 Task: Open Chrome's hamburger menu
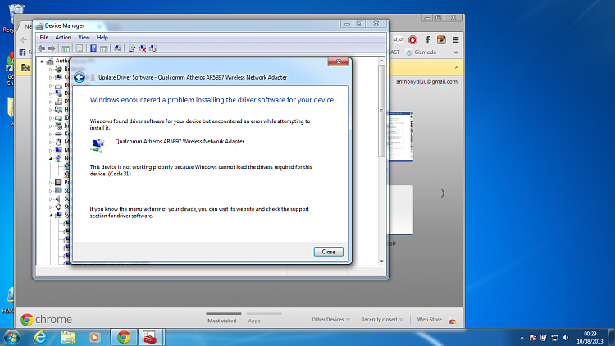(456, 39)
